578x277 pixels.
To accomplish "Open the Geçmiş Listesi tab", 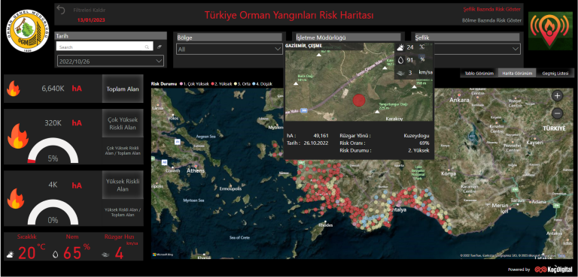I will pos(555,74).
